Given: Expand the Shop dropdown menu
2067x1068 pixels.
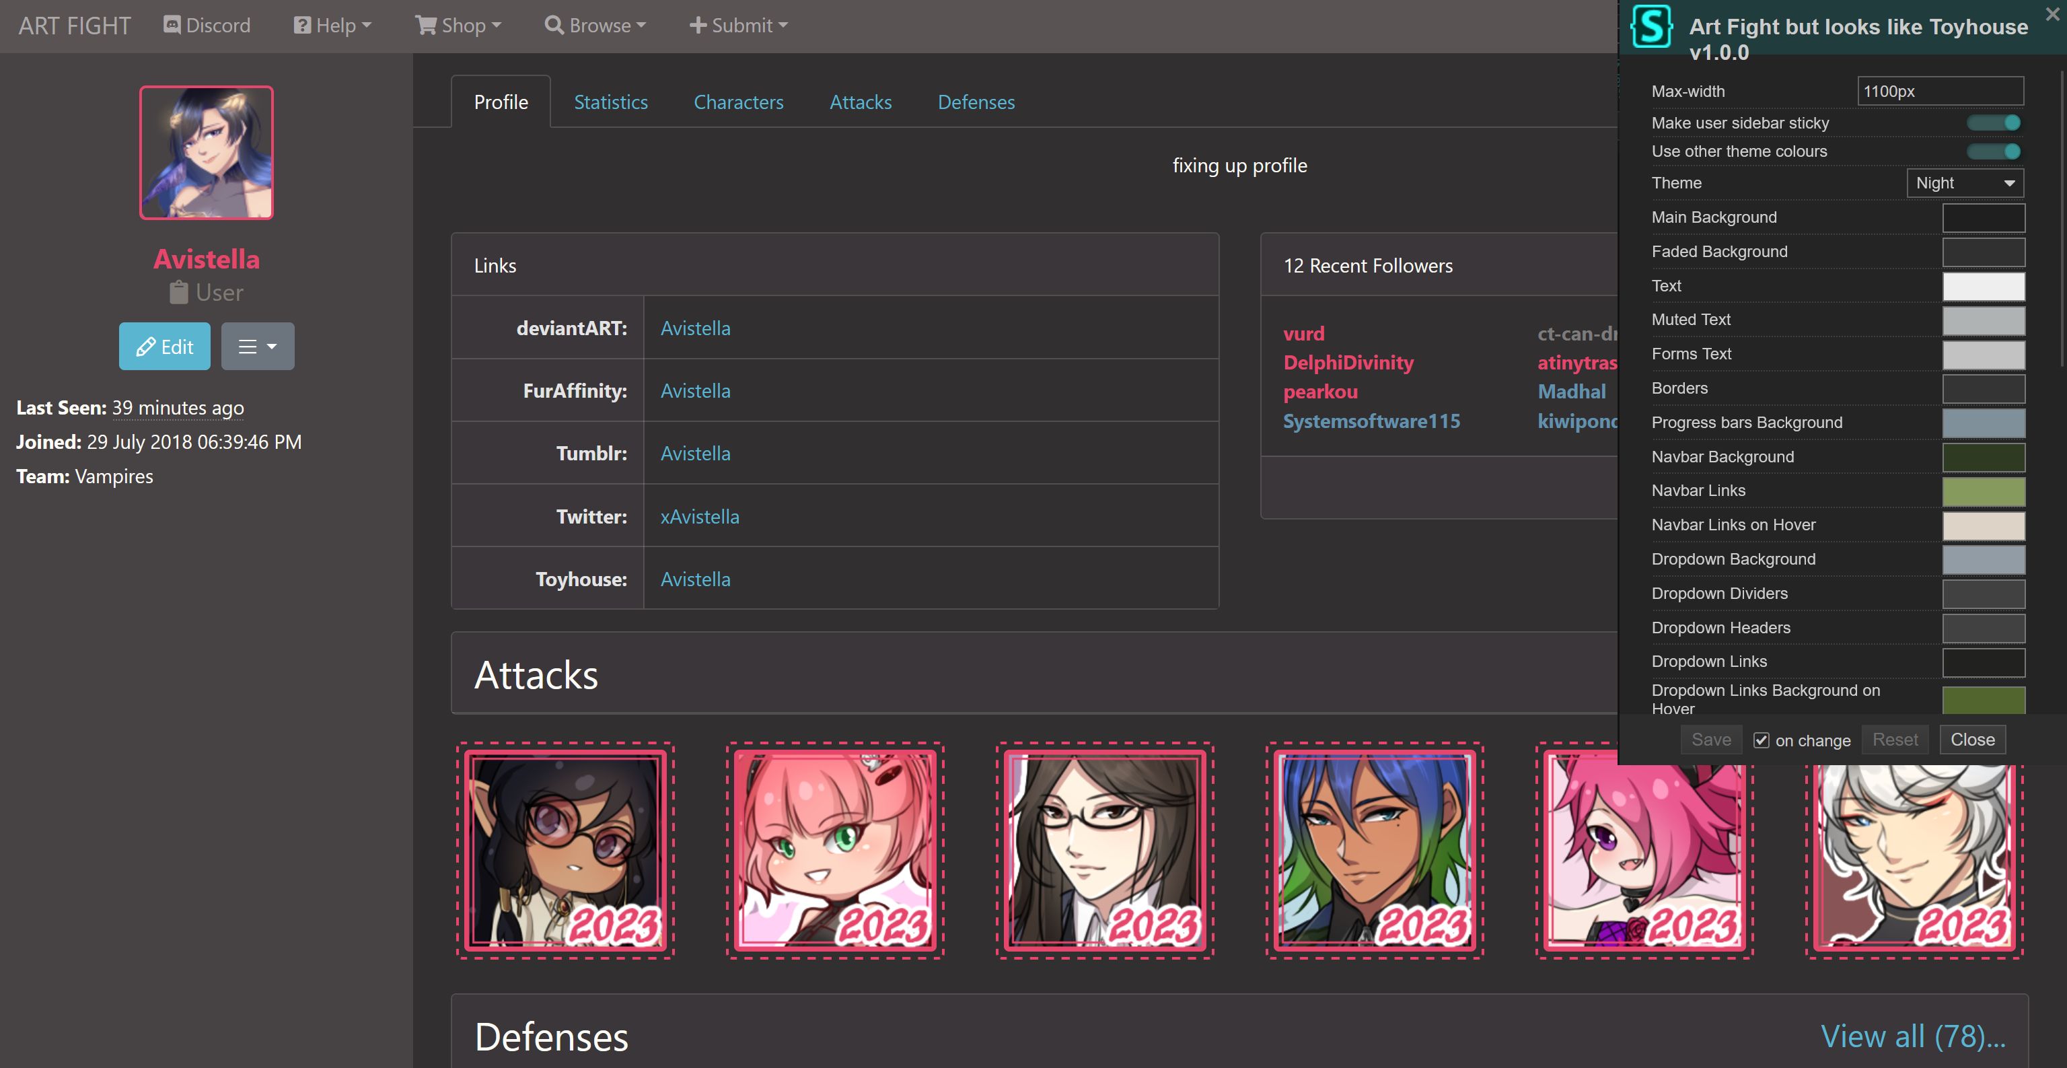Looking at the screenshot, I should tap(458, 25).
